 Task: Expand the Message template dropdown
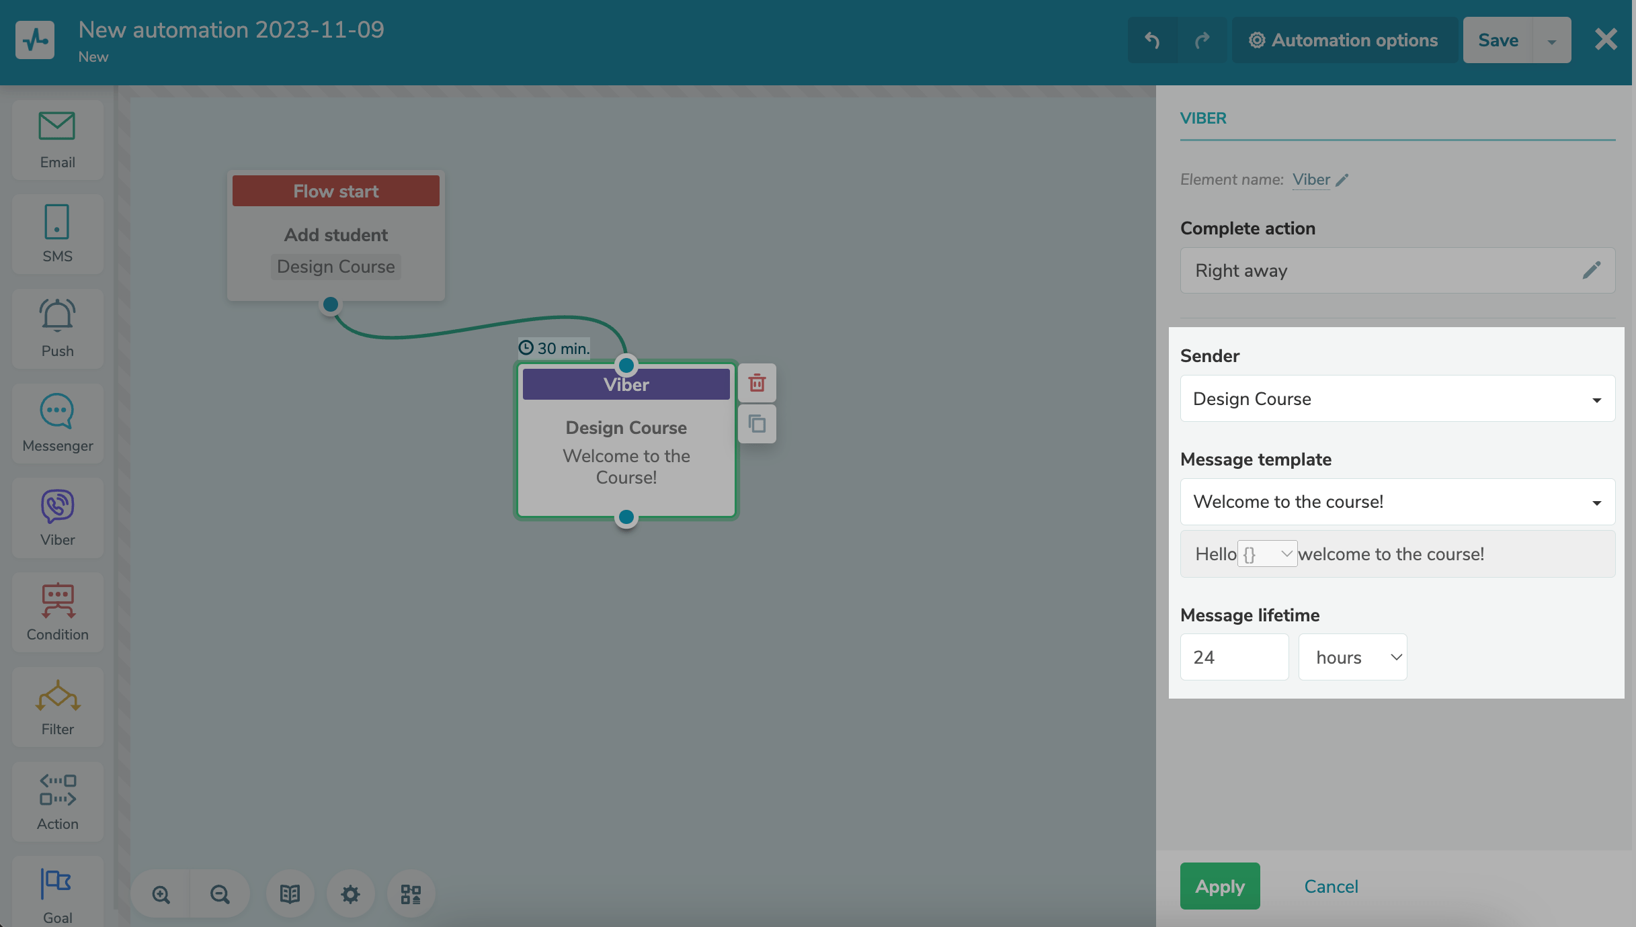(1397, 502)
